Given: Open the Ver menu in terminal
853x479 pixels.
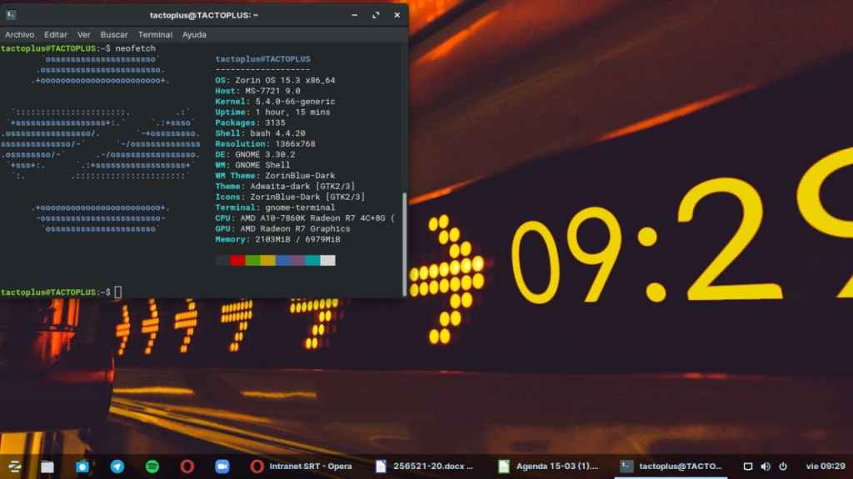Looking at the screenshot, I should [83, 35].
